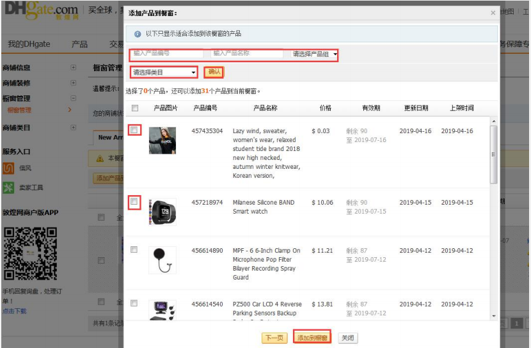Click the 确认 button
The image size is (531, 348).
click(214, 72)
